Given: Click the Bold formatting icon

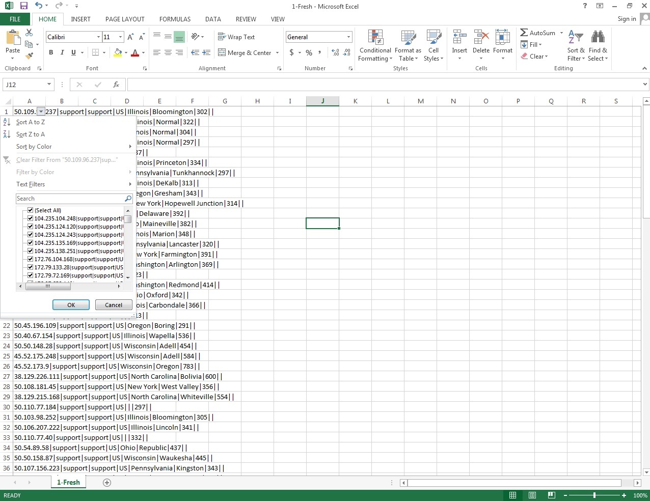Looking at the screenshot, I should point(51,52).
